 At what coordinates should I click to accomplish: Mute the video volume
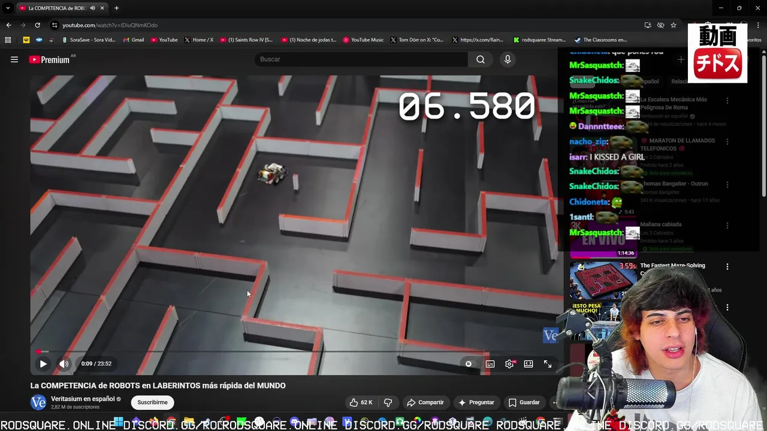(64, 363)
